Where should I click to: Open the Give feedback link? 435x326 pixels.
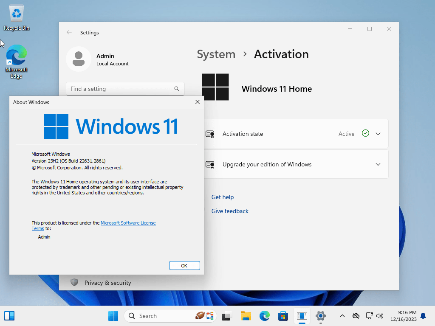click(230, 211)
